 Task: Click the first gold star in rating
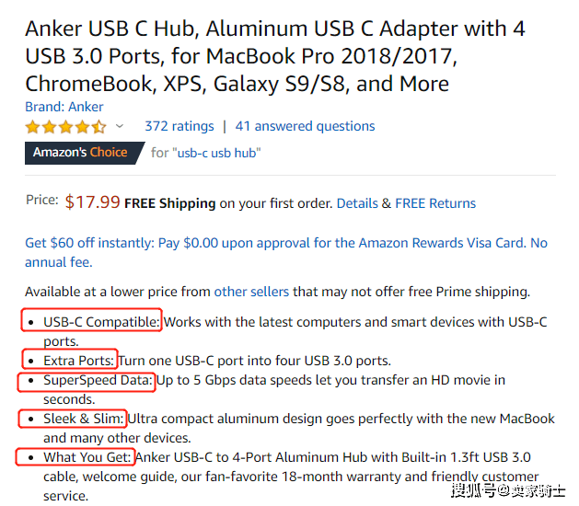pyautogui.click(x=32, y=127)
